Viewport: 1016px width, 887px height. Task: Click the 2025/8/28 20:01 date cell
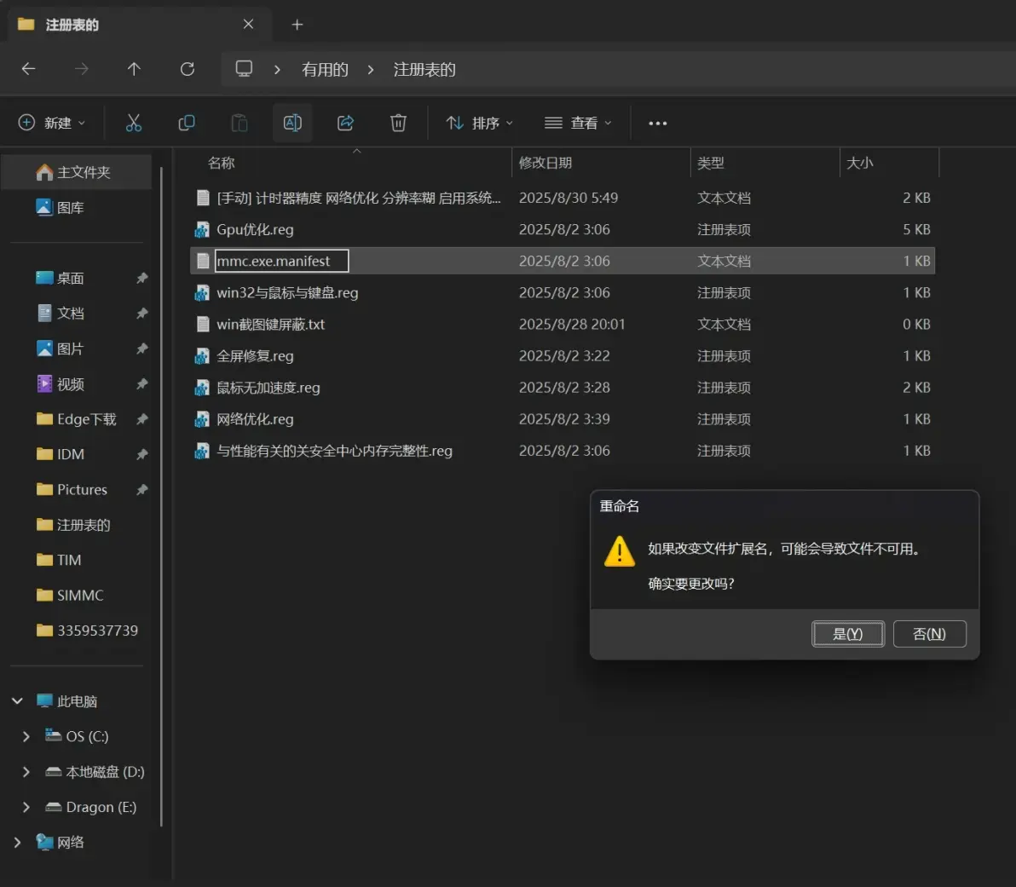[571, 324]
